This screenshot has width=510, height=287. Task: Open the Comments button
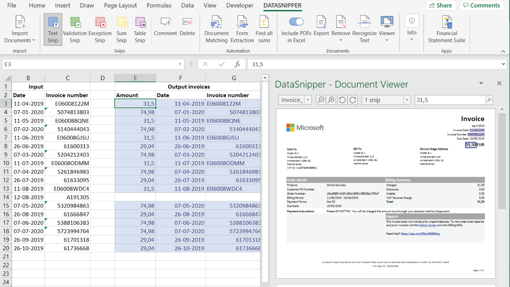(x=481, y=6)
